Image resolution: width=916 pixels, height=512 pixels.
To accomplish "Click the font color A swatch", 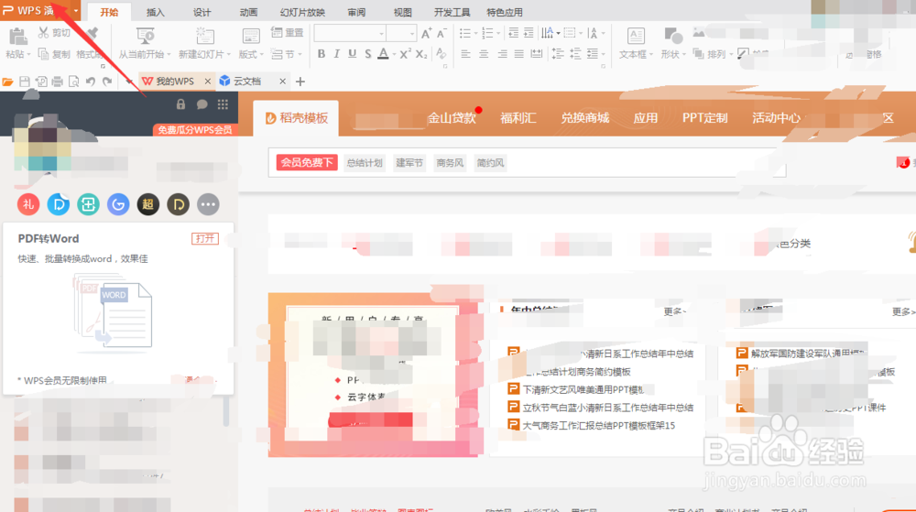I will pyautogui.click(x=383, y=54).
